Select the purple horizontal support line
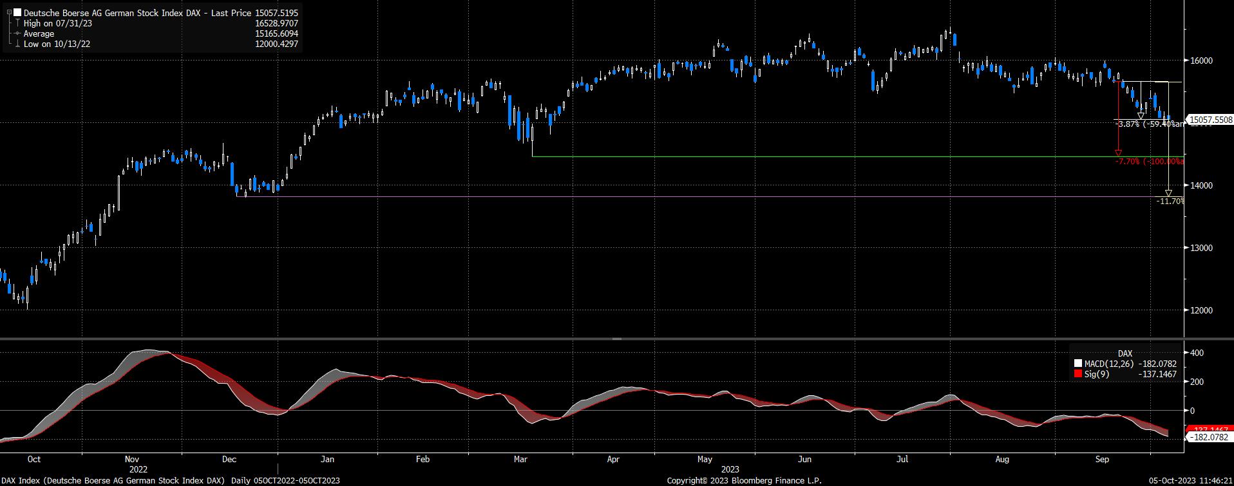The image size is (1234, 486). click(x=710, y=196)
